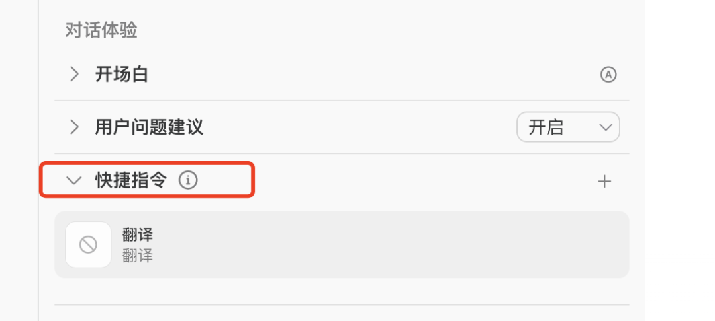The width and height of the screenshot is (715, 321).
Task: Click empty area of the 翻译 card
Action: click(x=397, y=245)
